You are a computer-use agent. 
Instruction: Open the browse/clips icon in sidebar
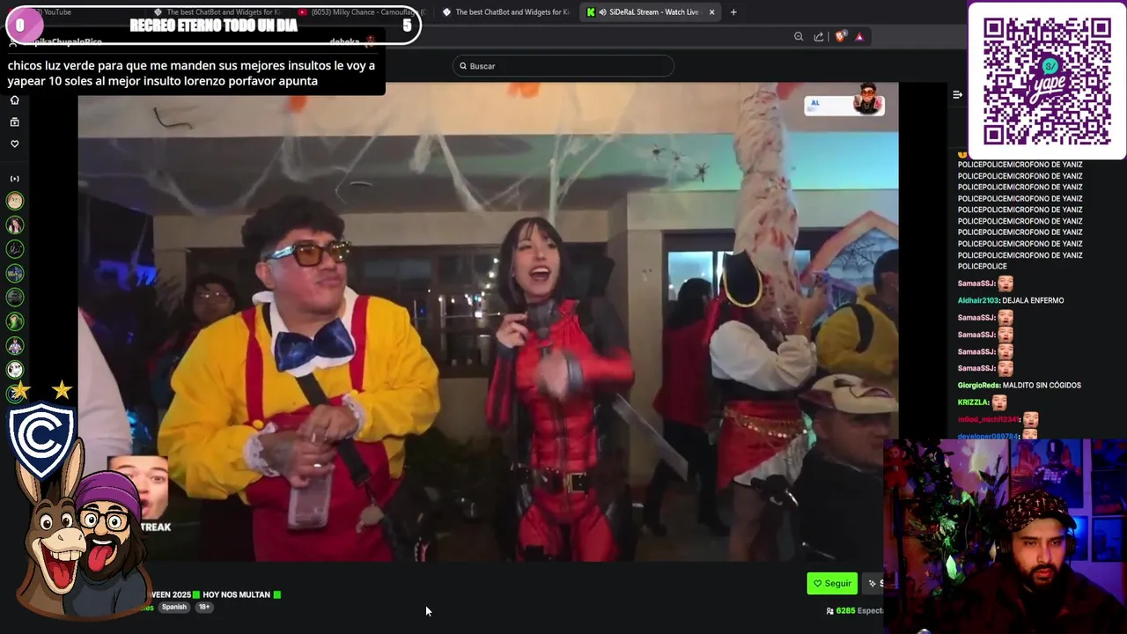tap(14, 122)
